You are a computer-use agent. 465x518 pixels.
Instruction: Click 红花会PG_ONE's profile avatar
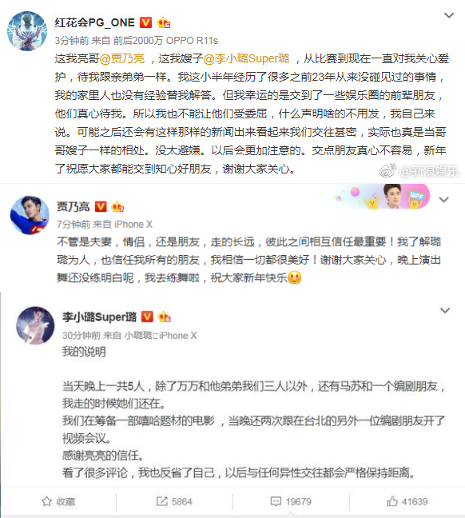(x=27, y=31)
